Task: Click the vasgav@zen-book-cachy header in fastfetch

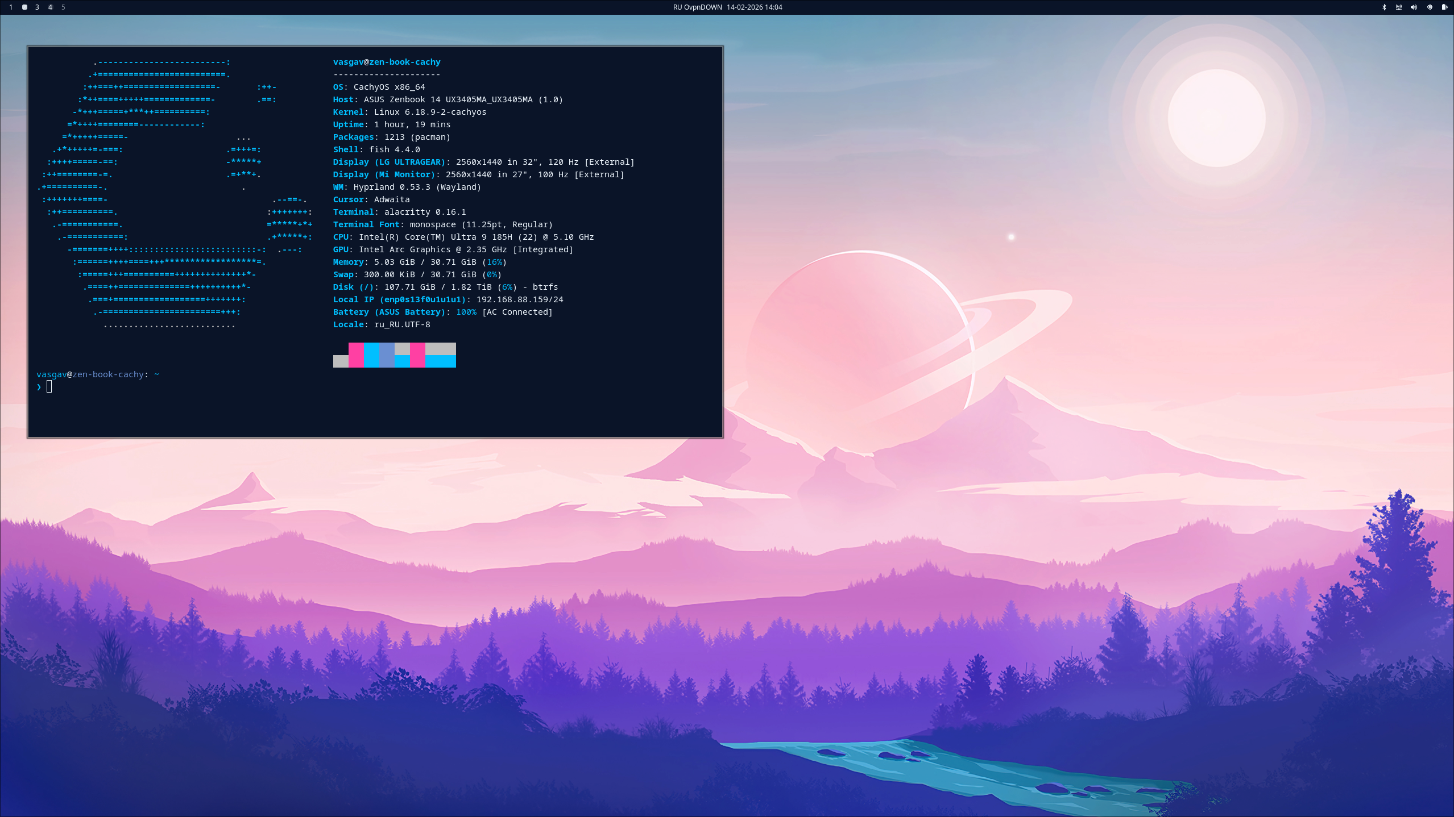Action: point(387,62)
